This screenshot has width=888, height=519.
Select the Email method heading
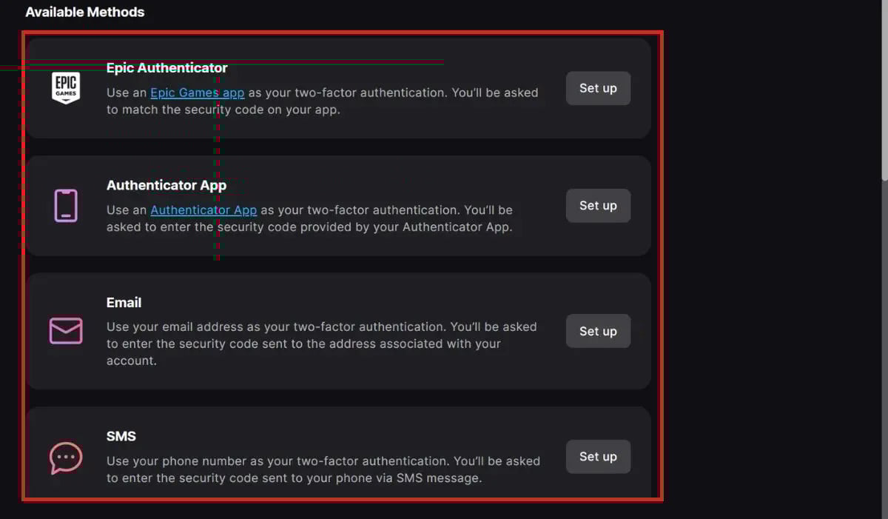124,302
